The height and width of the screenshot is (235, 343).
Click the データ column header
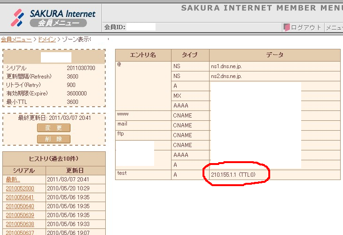(274, 55)
